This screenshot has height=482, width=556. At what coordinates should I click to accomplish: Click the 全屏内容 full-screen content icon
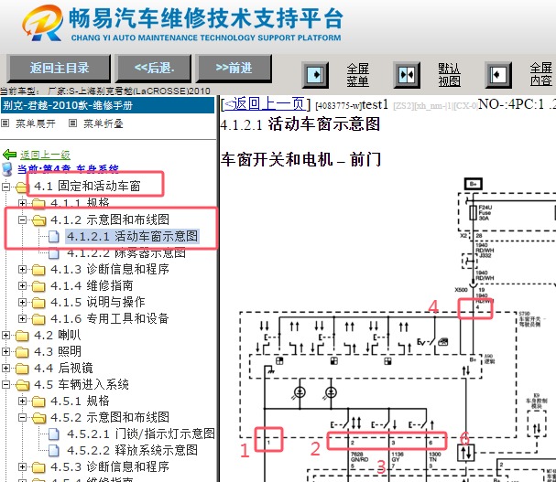pos(498,75)
